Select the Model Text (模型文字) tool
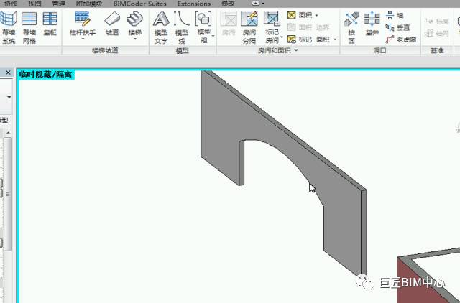Screen dimensions: 460x303 pyautogui.click(x=161, y=27)
